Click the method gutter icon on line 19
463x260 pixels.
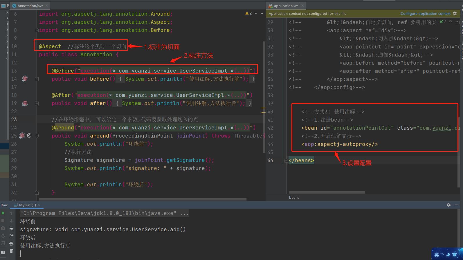25,103
